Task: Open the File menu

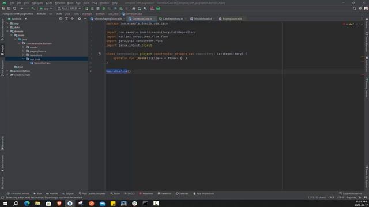Action: click(12, 3)
